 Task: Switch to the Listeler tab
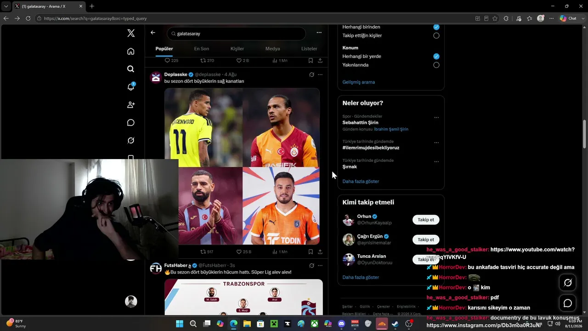pyautogui.click(x=309, y=49)
